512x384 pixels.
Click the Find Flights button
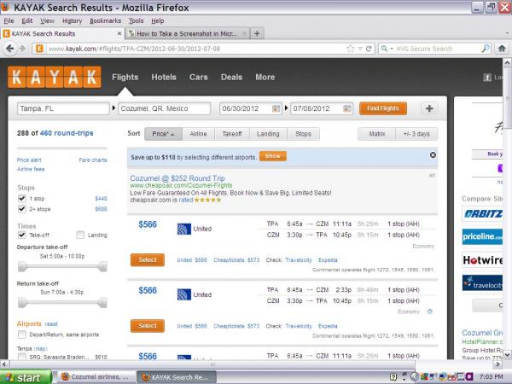pyautogui.click(x=382, y=109)
